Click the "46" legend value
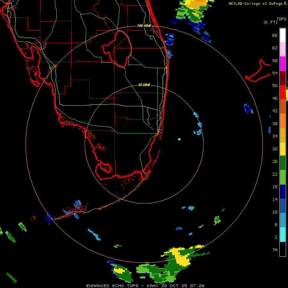 (275, 99)
